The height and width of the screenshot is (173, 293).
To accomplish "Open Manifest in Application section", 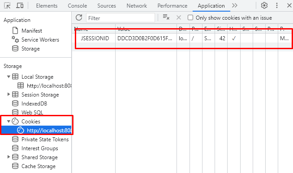I will coord(31,30).
